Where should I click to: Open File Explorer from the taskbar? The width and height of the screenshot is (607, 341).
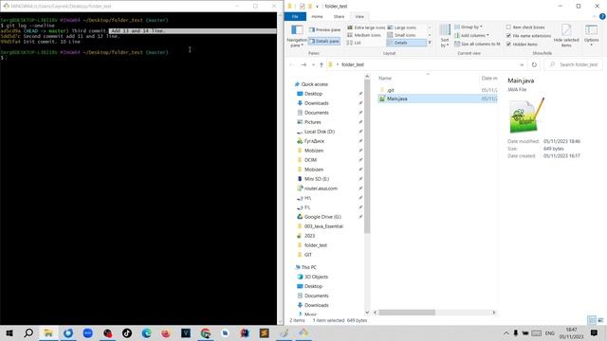(x=48, y=332)
